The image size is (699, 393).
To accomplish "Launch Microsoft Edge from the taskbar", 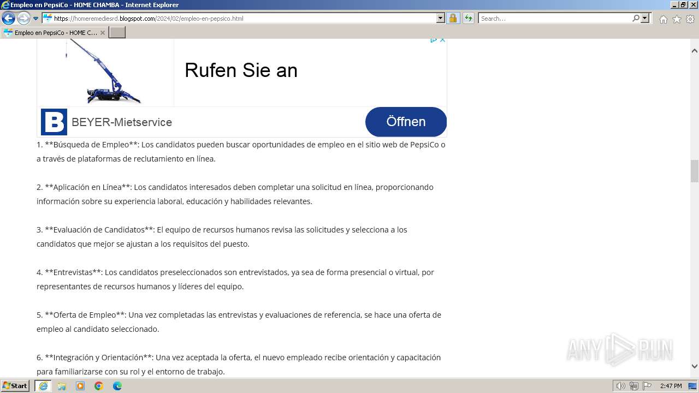I will tap(117, 386).
